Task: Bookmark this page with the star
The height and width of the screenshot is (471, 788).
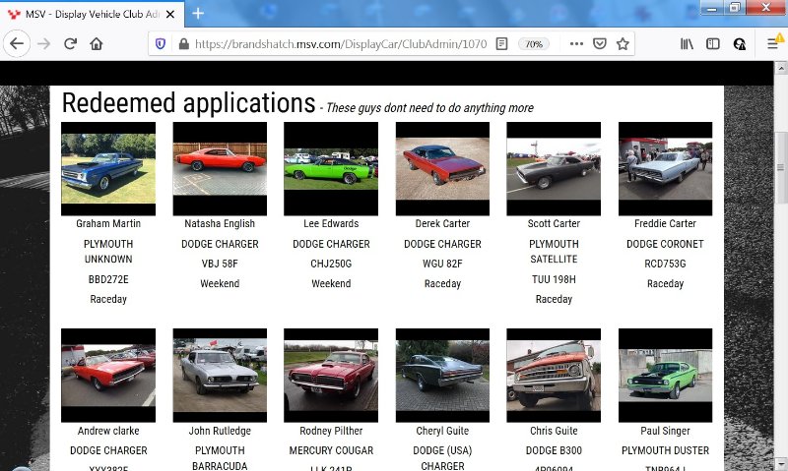Action: point(623,44)
